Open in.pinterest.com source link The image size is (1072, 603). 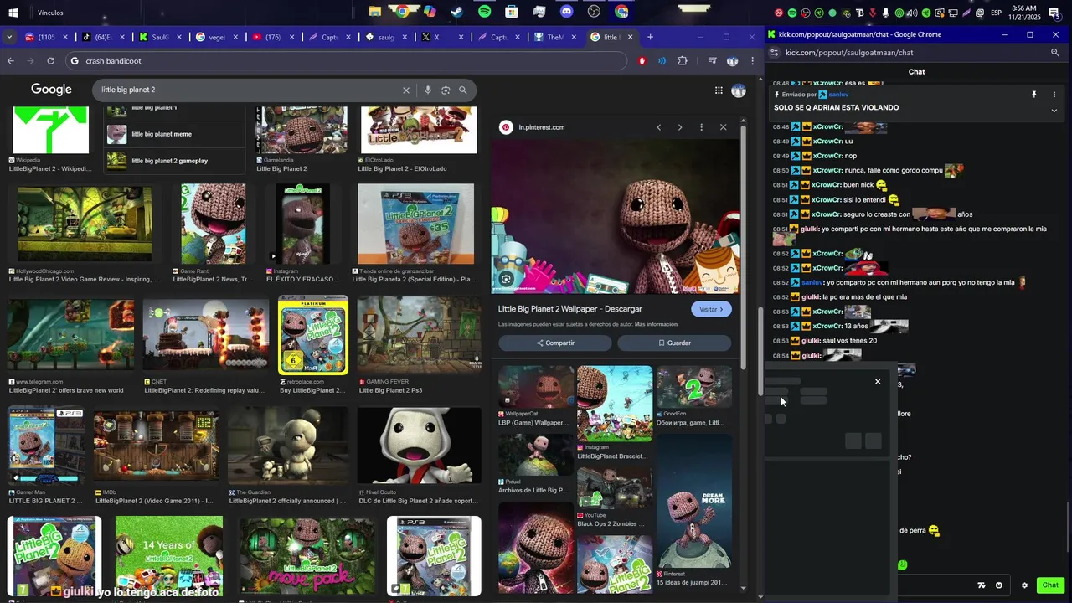[541, 127]
